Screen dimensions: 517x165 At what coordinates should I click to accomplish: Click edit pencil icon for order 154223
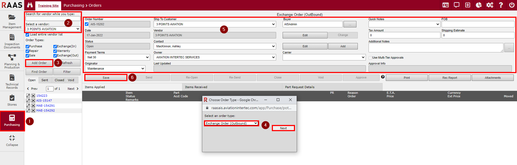28,96
